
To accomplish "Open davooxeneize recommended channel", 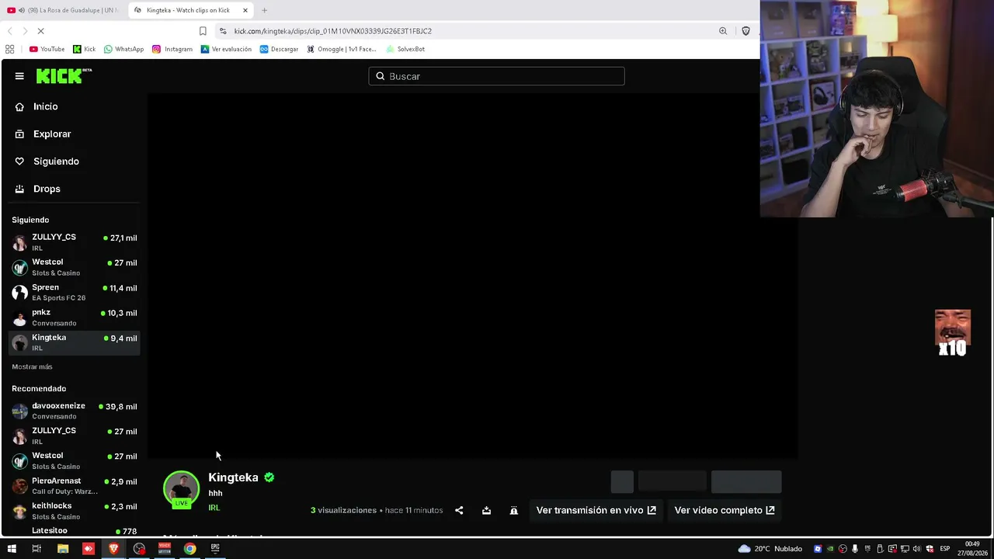I will 74,411.
